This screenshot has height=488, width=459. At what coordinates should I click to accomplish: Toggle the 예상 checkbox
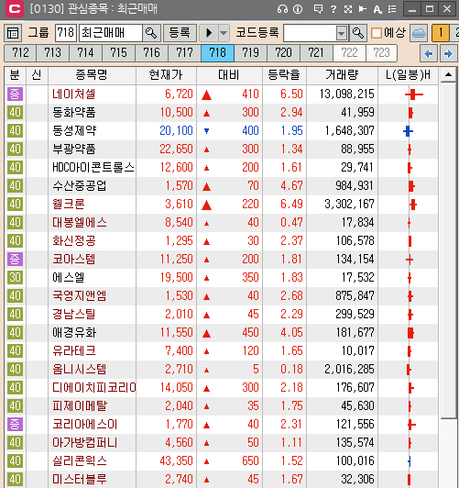[x=377, y=33]
